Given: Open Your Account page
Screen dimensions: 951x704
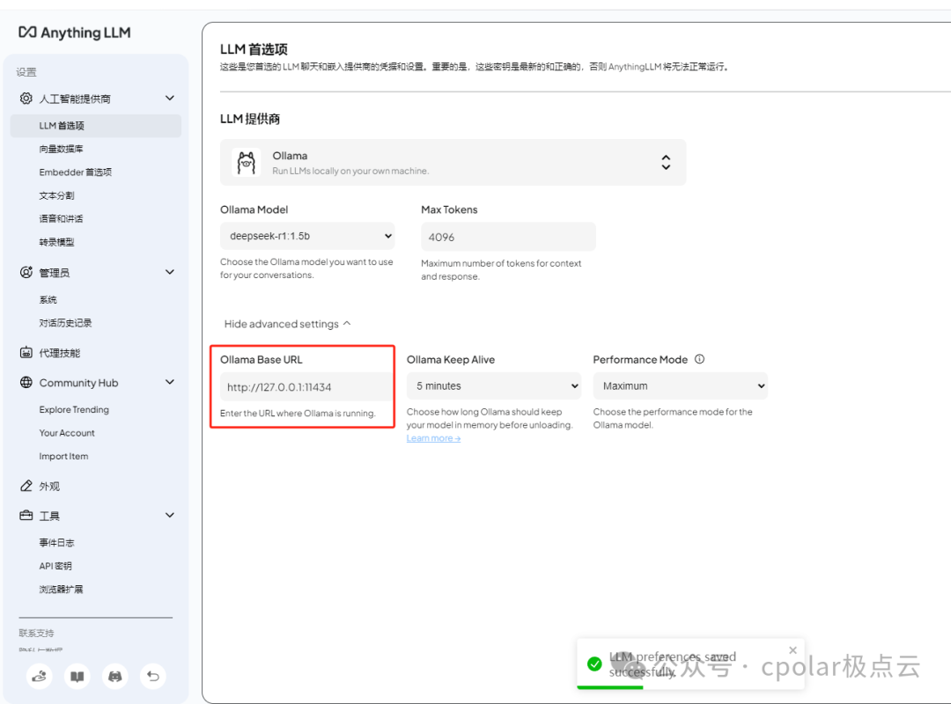Looking at the screenshot, I should coord(67,433).
